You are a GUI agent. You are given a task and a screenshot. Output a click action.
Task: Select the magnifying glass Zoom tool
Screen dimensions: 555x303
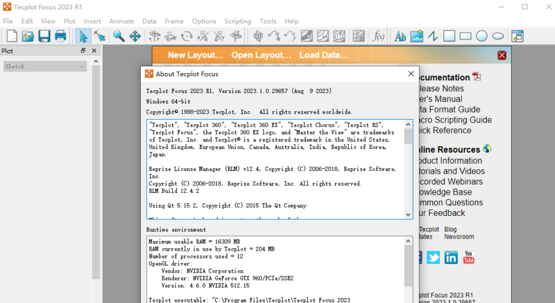(x=118, y=36)
